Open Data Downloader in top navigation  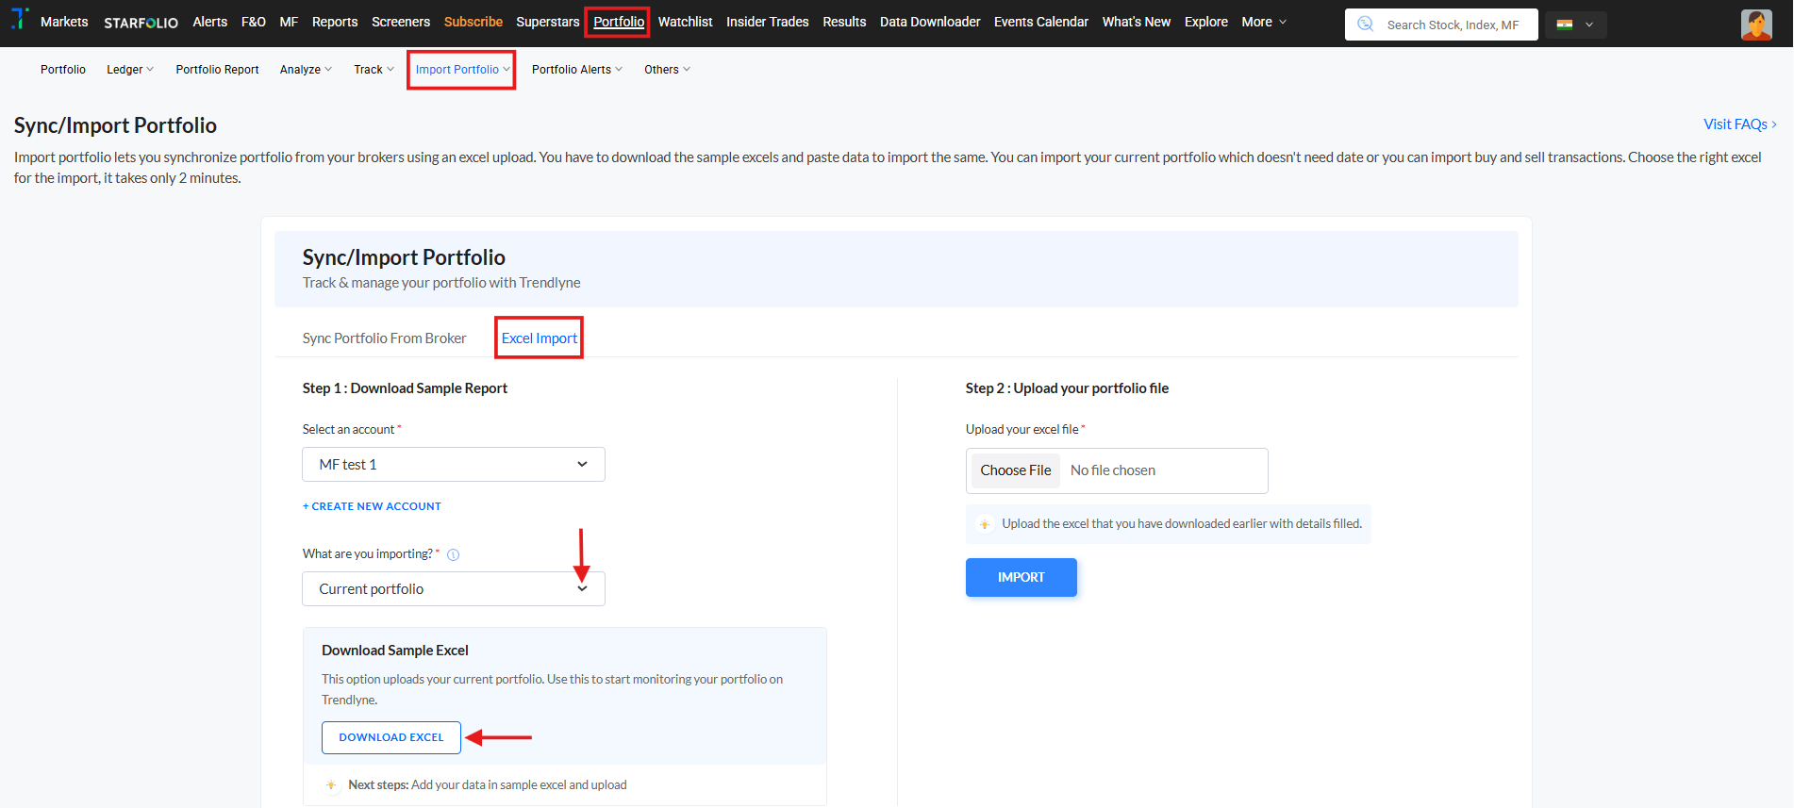[x=930, y=22]
